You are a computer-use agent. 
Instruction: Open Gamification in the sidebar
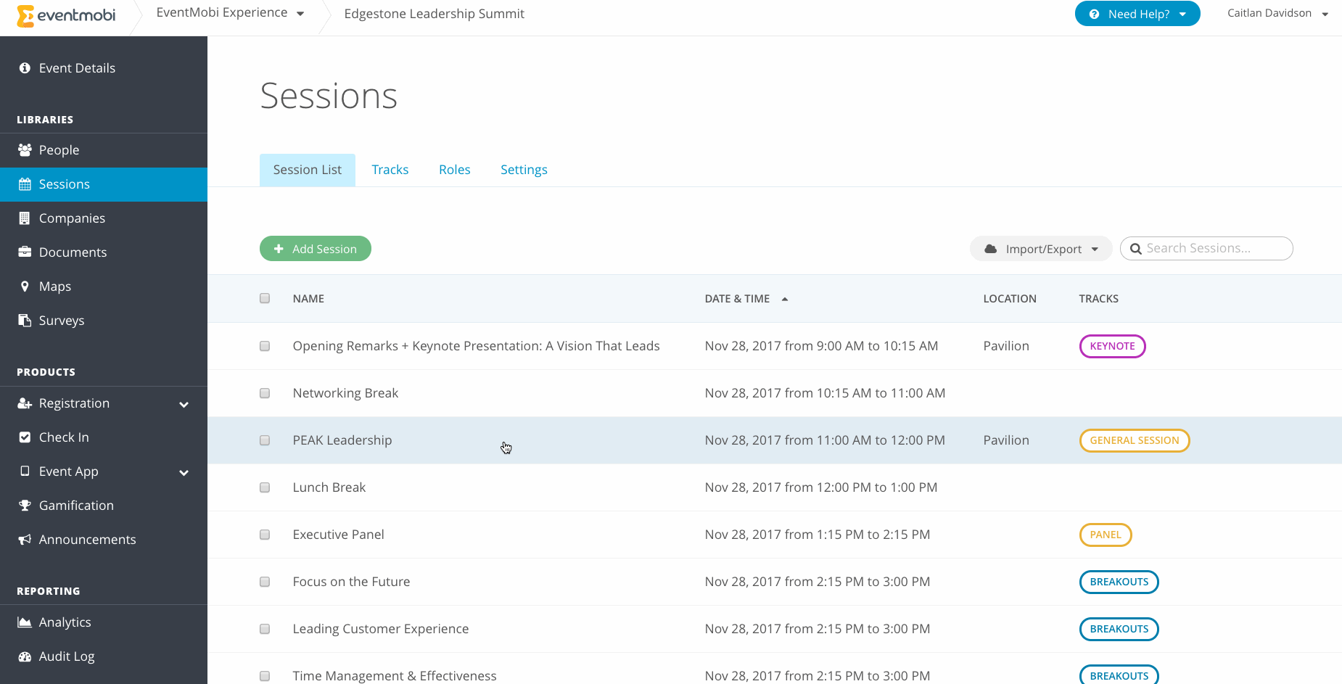click(104, 506)
